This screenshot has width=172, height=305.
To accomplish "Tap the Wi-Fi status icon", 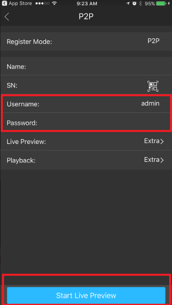I will [55, 4].
